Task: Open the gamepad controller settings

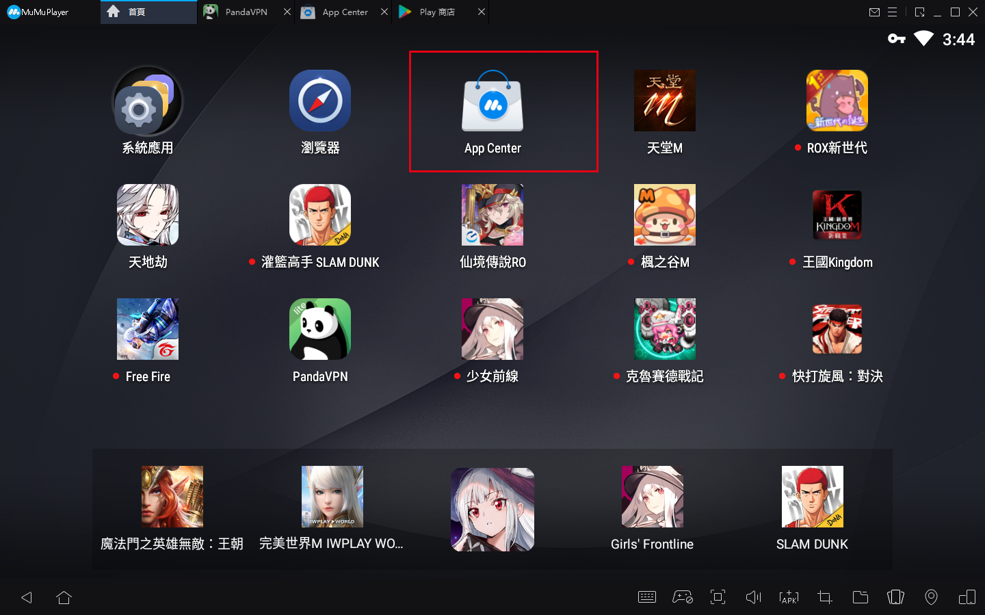Action: tap(683, 597)
